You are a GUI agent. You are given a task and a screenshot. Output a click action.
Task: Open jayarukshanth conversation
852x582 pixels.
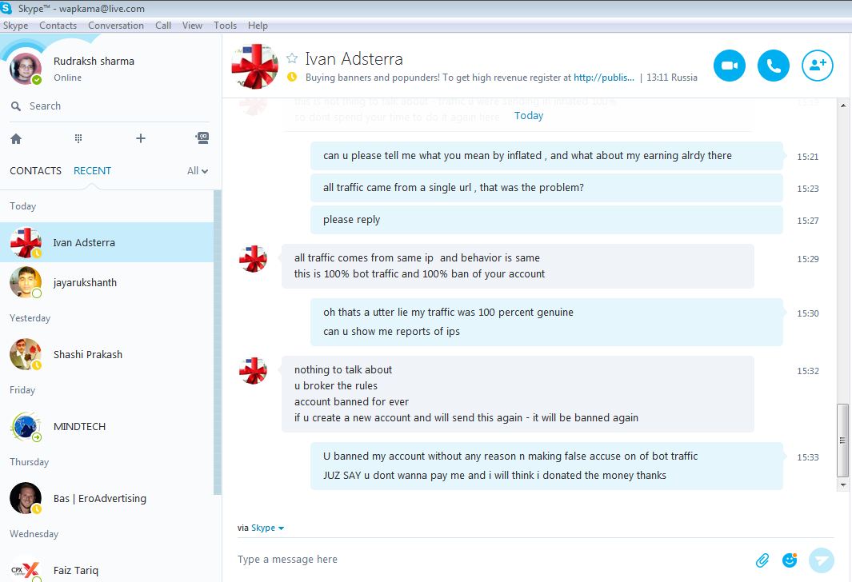pos(107,282)
